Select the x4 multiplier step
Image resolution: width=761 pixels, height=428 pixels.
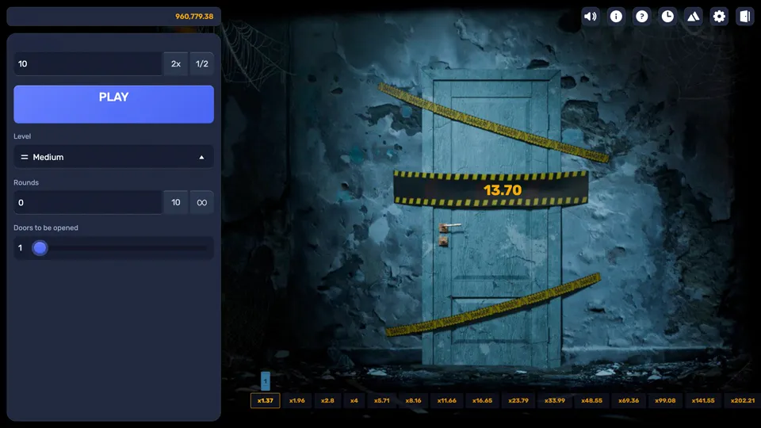(x=354, y=400)
